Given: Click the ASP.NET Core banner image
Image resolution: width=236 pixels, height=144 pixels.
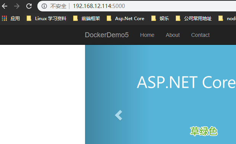Looking at the screenshot, I should pyautogui.click(x=161, y=94).
